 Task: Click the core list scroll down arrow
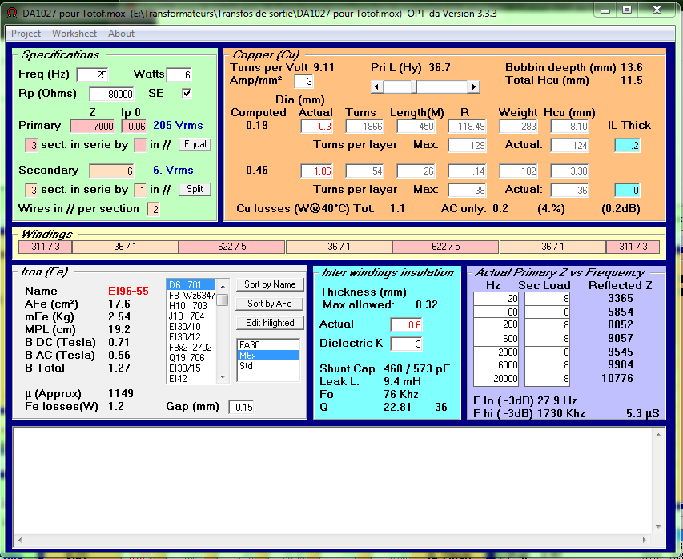pos(223,377)
